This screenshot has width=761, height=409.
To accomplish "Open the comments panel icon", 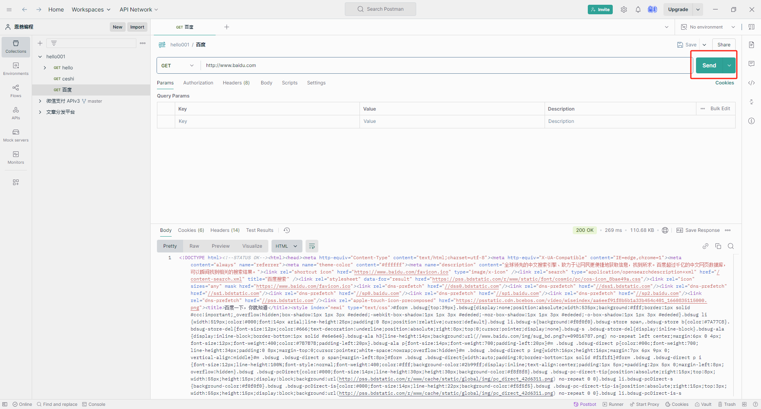I will [x=751, y=64].
